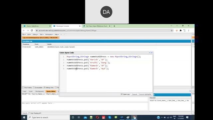Show hidden system tray icons
213x120 pixels.
point(162,117)
